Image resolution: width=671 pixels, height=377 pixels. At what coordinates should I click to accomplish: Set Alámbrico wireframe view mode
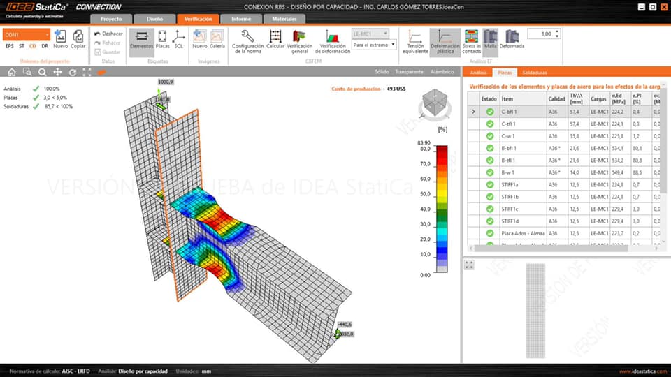click(442, 72)
